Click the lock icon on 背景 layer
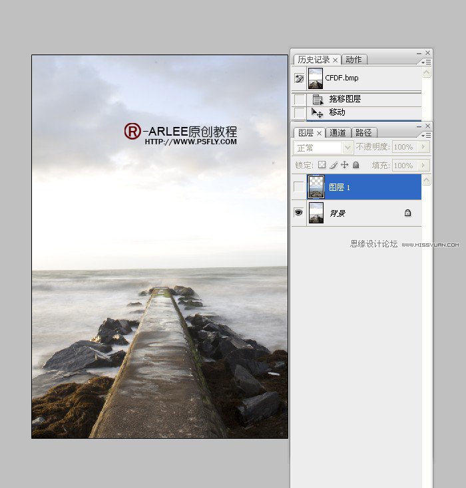466x488 pixels. click(x=407, y=213)
